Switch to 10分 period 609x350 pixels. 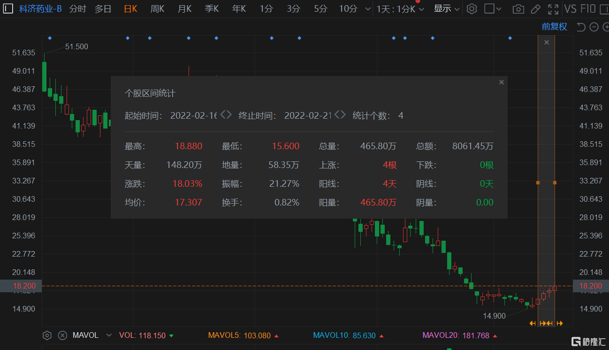(348, 9)
